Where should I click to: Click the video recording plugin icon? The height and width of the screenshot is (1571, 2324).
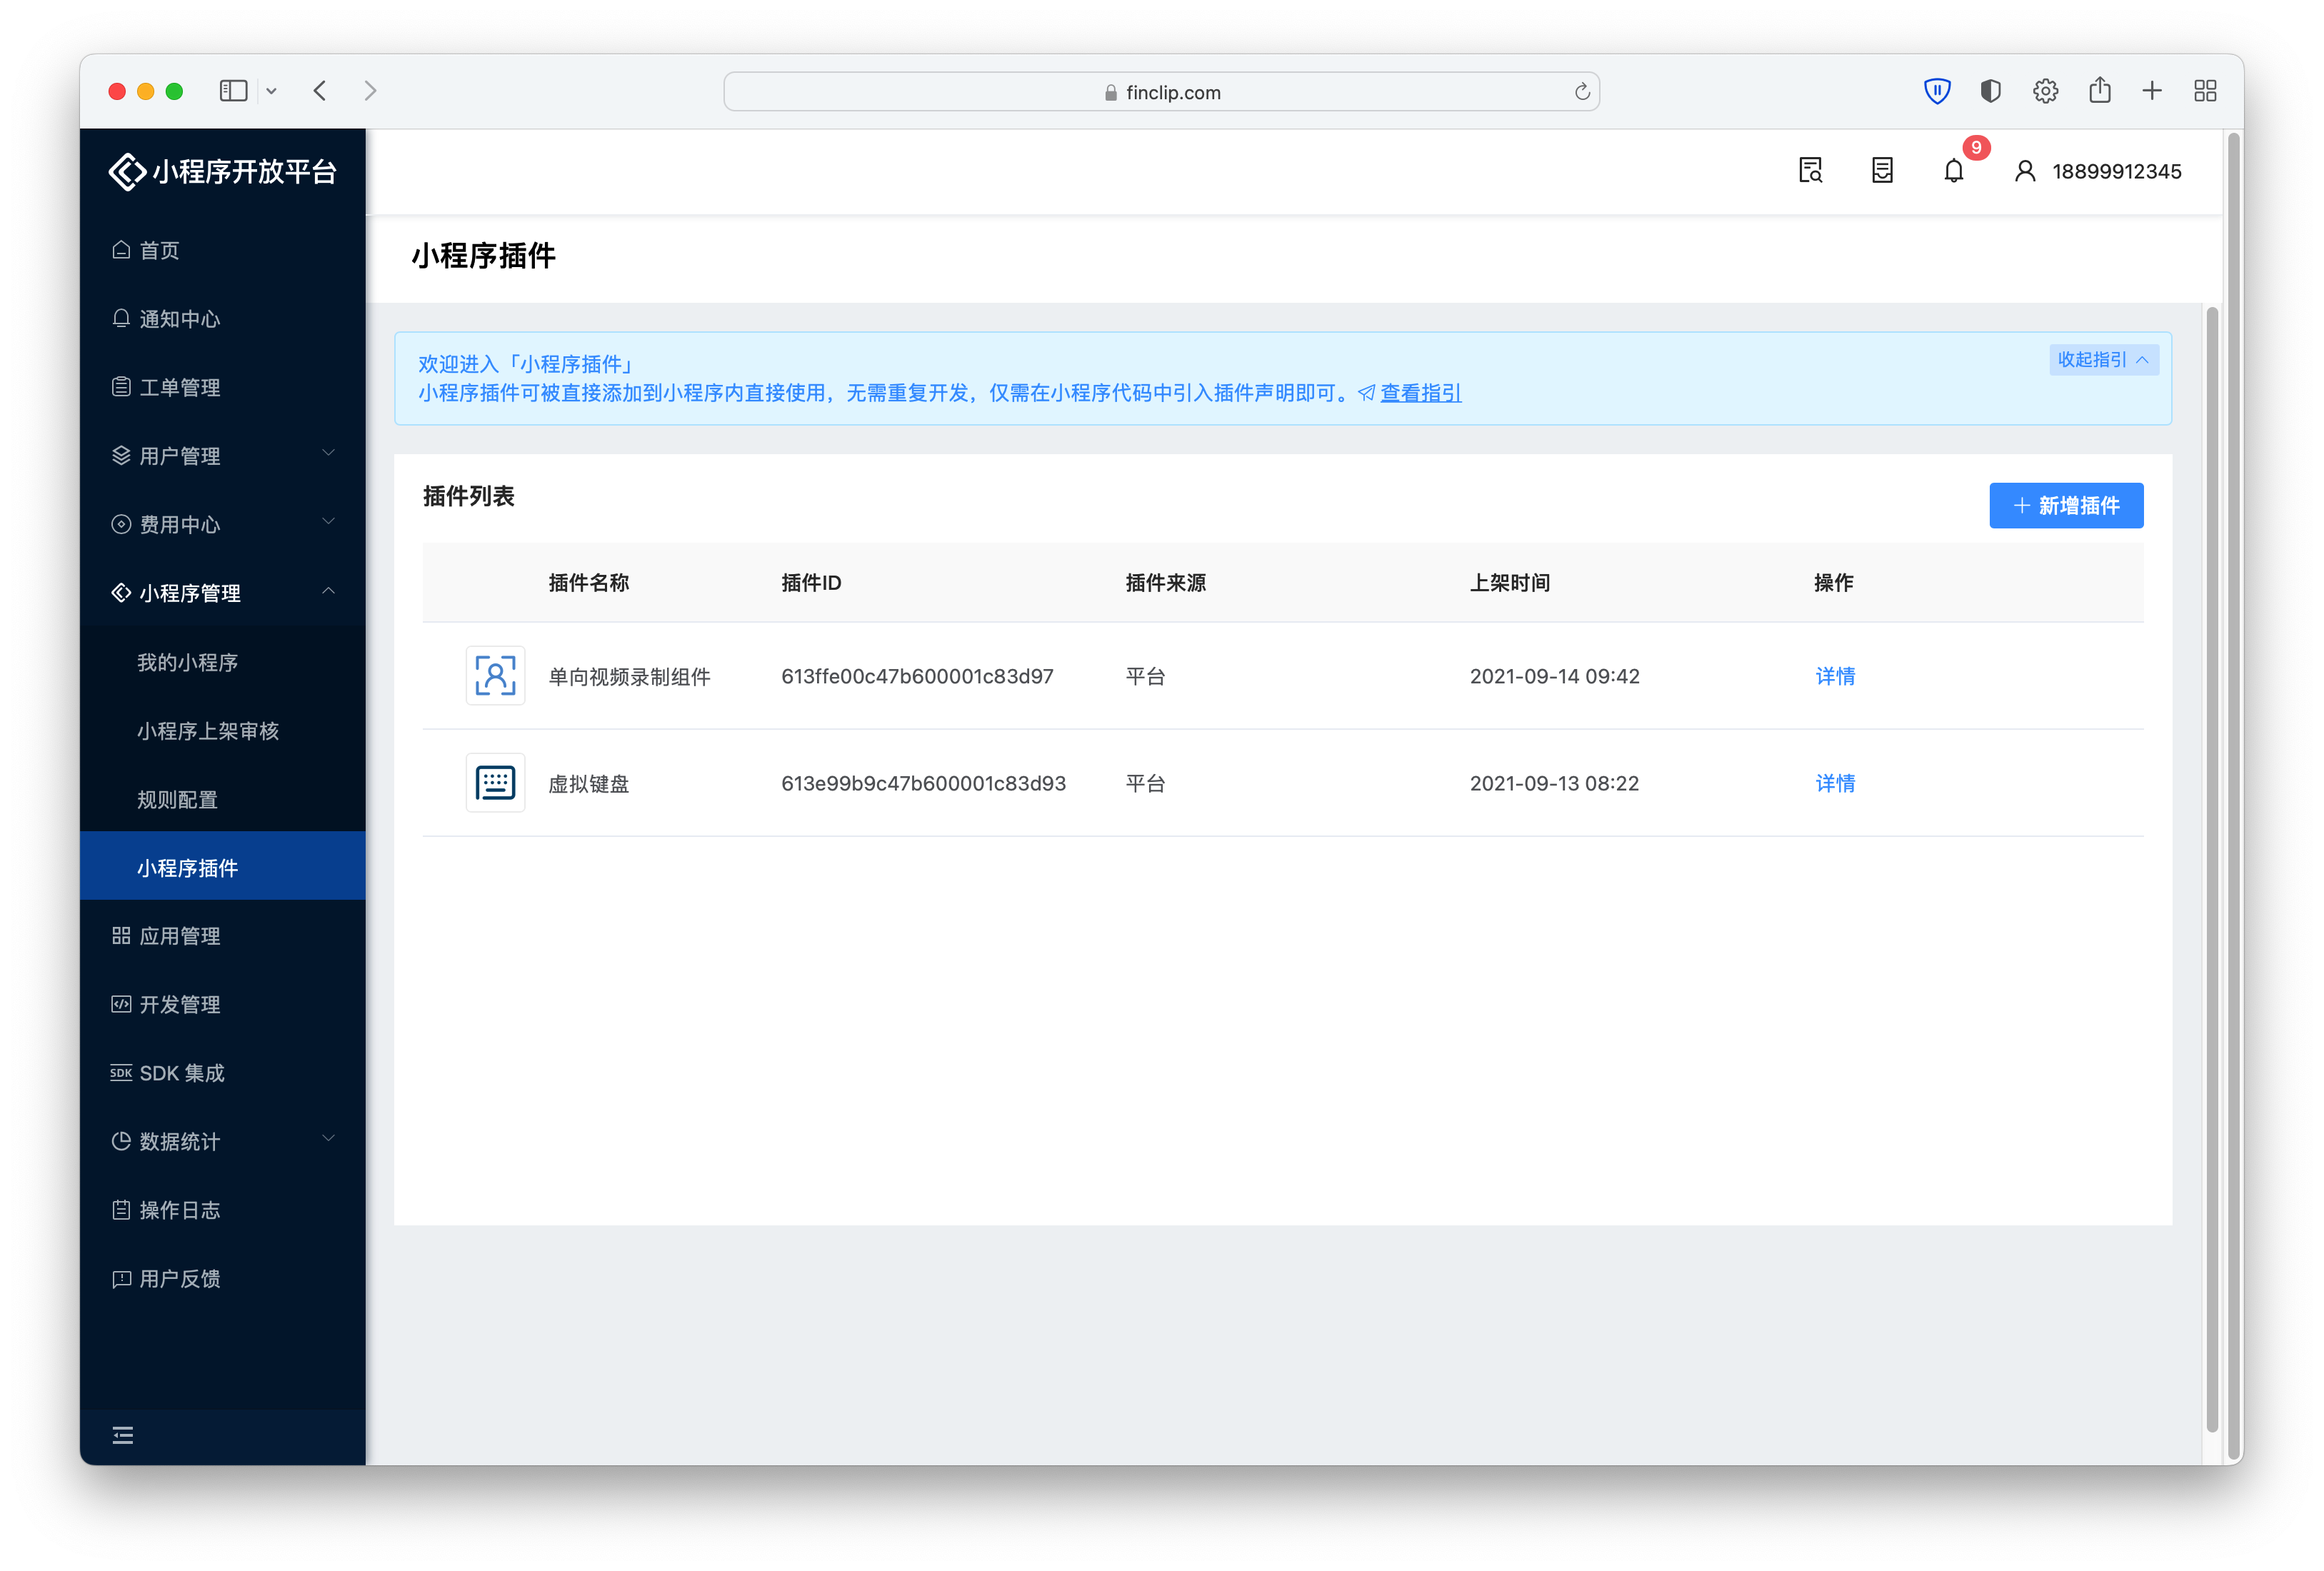(x=495, y=676)
